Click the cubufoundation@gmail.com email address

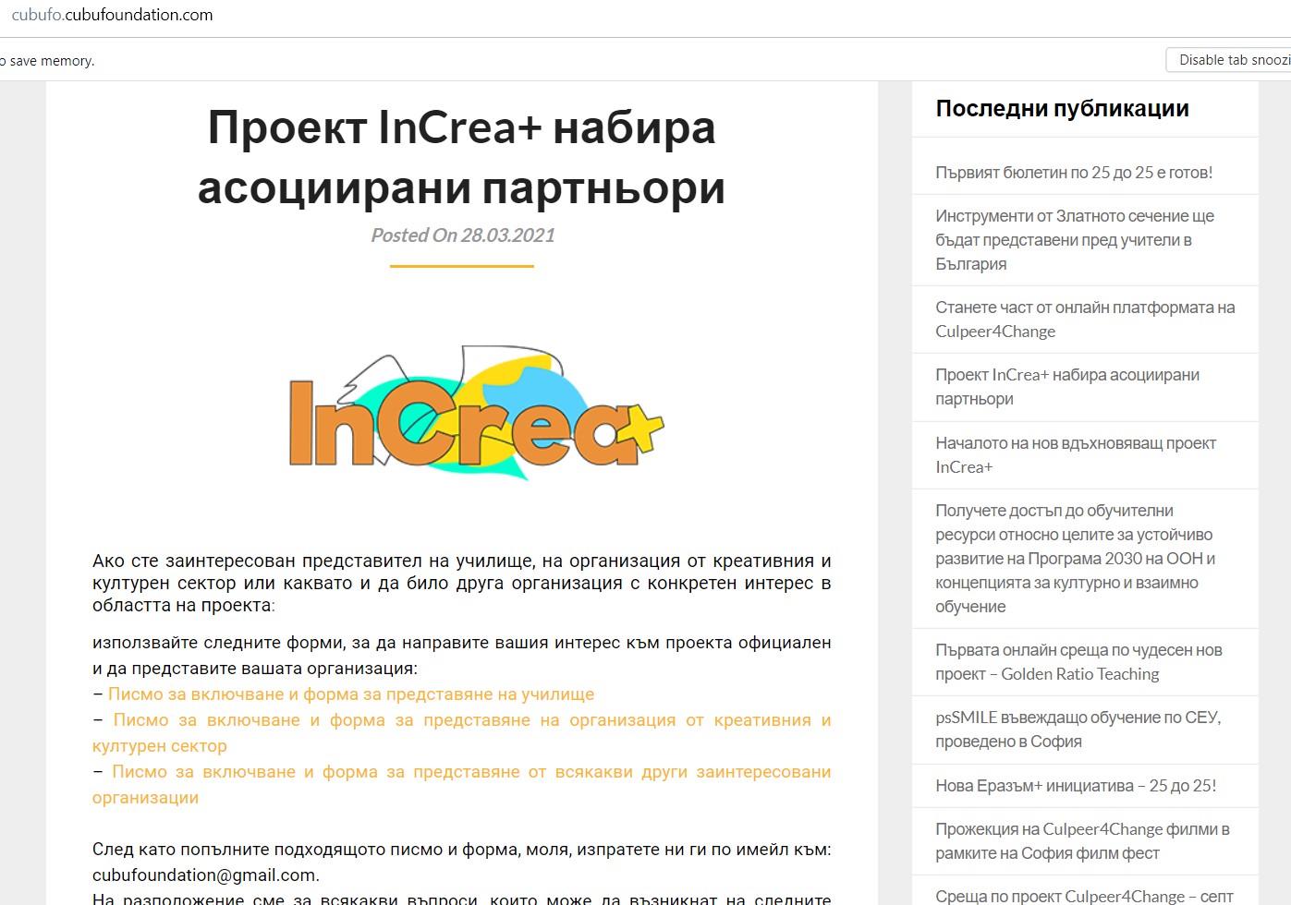pyautogui.click(x=204, y=875)
